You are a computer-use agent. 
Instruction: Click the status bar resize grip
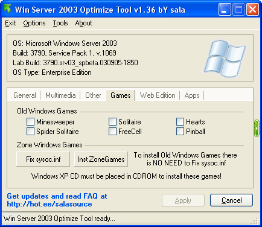point(255,221)
